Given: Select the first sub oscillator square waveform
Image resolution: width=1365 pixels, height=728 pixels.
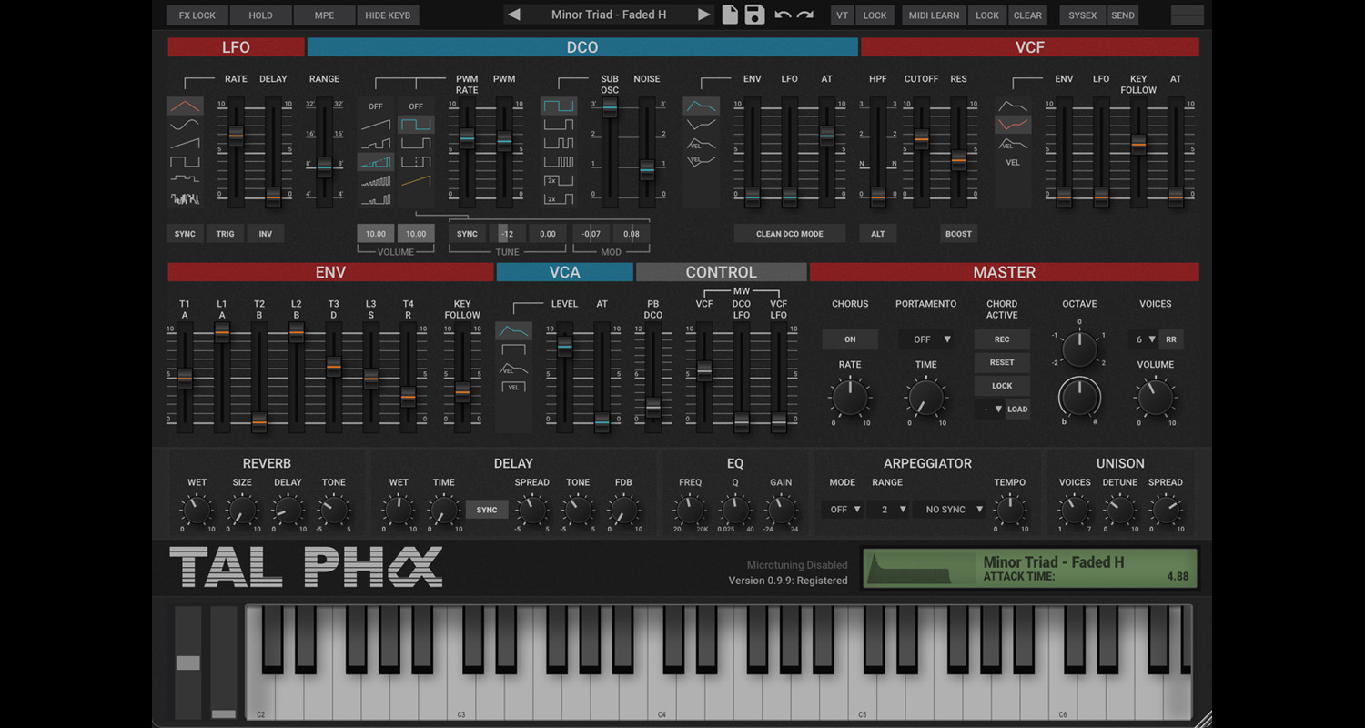Looking at the screenshot, I should [559, 106].
